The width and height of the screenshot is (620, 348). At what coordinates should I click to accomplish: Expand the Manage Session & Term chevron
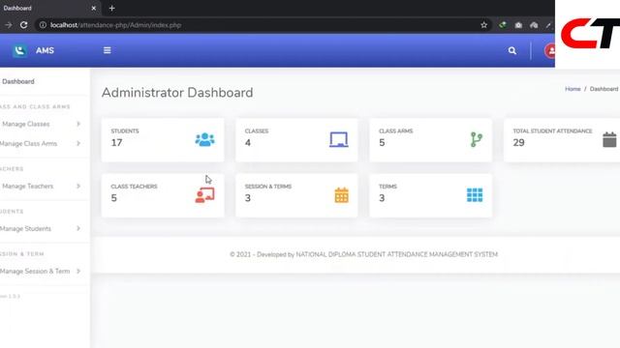point(78,271)
